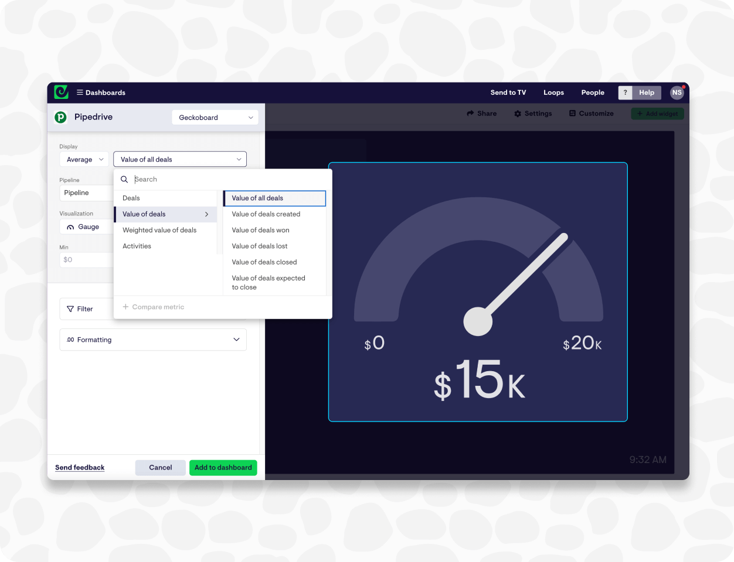Click the .00 Formatting icon
Image resolution: width=734 pixels, height=562 pixels.
70,340
